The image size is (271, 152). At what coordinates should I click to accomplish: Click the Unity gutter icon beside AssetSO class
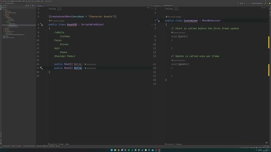(x=41, y=24)
